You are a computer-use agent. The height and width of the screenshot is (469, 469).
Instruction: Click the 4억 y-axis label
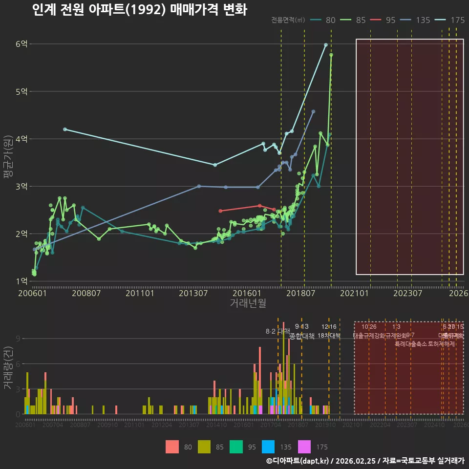point(21,139)
